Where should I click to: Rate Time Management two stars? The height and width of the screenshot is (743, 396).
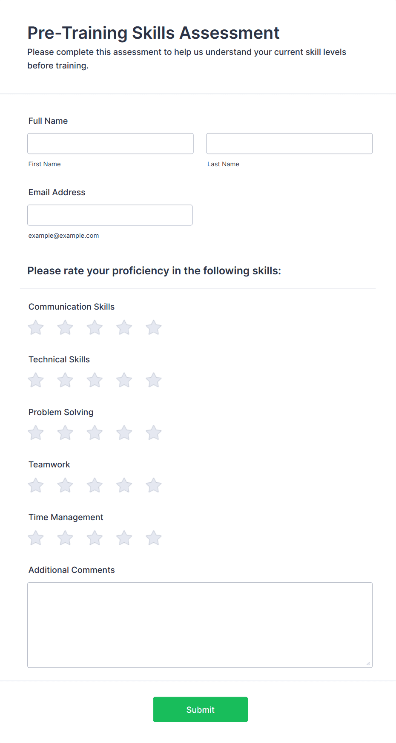65,538
